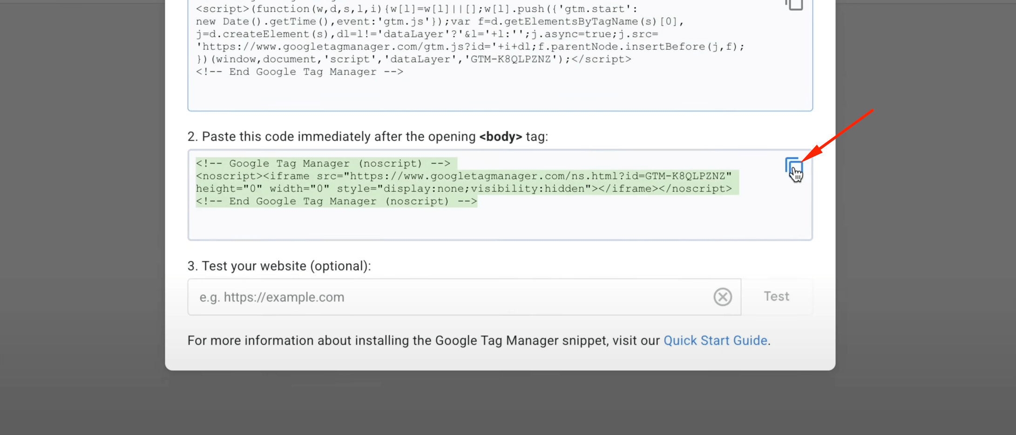Click the bold <body> tag text
Image resolution: width=1016 pixels, height=435 pixels.
coord(501,136)
